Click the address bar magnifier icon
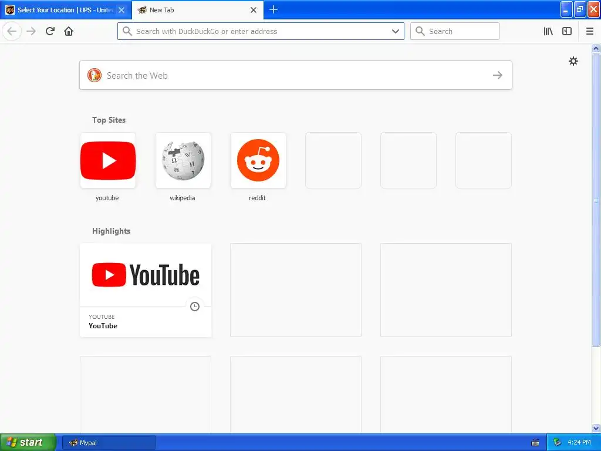Screen dimensions: 601x451 pyautogui.click(x=127, y=31)
